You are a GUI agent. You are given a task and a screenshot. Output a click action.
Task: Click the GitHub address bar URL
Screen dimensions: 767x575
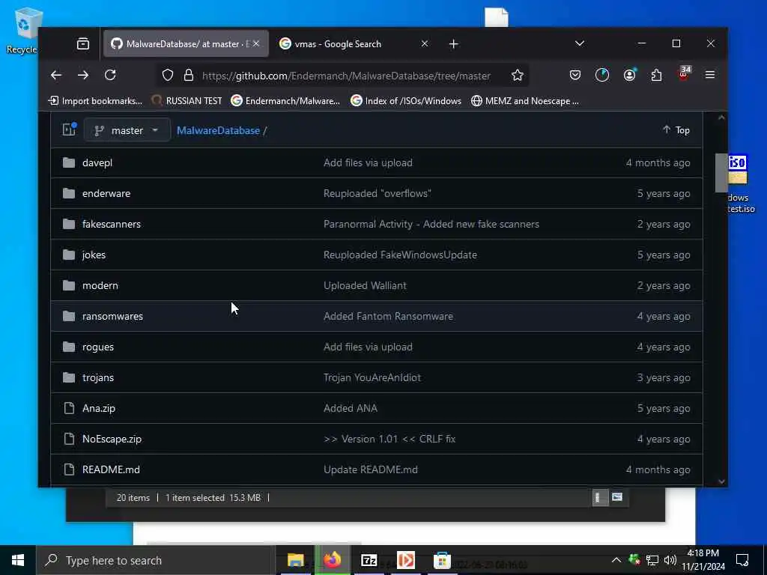click(x=346, y=76)
